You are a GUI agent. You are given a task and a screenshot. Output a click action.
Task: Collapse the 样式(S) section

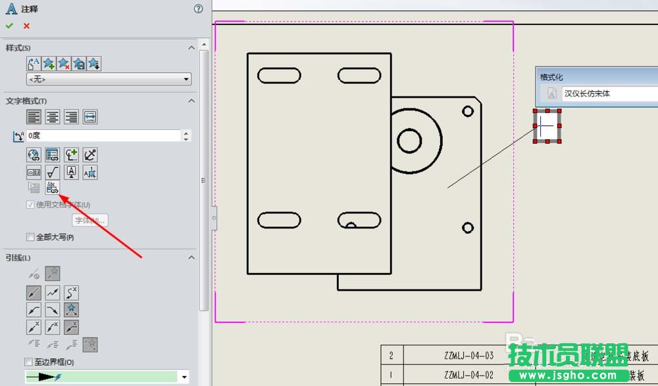191,48
